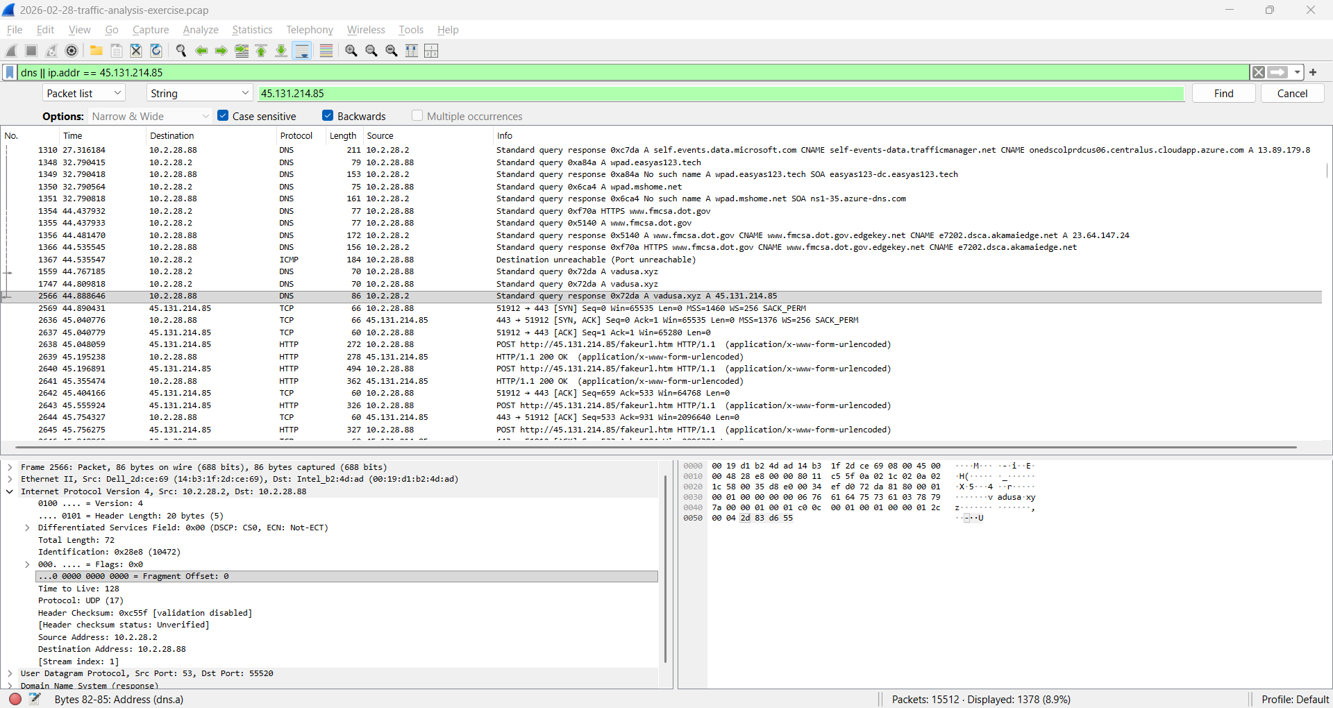Image resolution: width=1333 pixels, height=708 pixels.
Task: Open the Narrow & Wide options dropdown
Action: (x=150, y=116)
